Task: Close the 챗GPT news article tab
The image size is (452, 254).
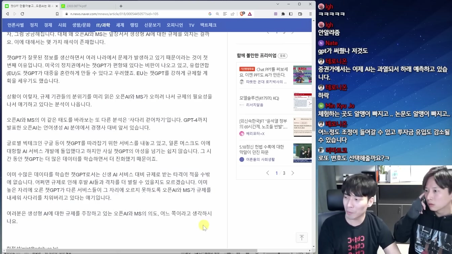Action: pyautogui.click(x=57, y=6)
